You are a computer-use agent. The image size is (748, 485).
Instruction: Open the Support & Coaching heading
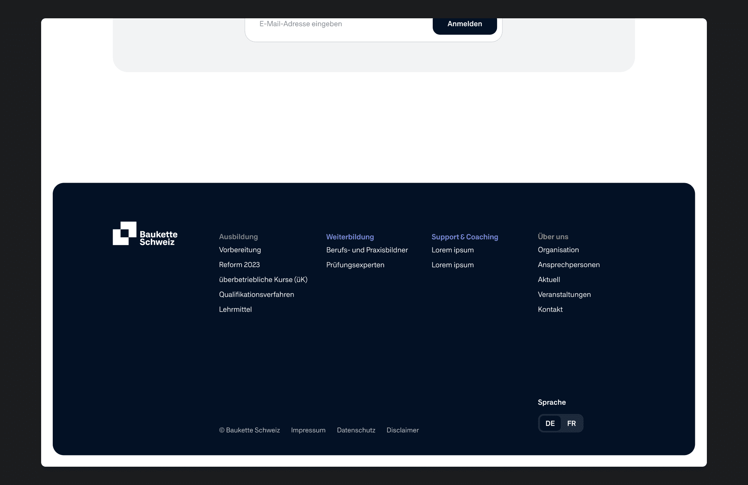point(465,237)
